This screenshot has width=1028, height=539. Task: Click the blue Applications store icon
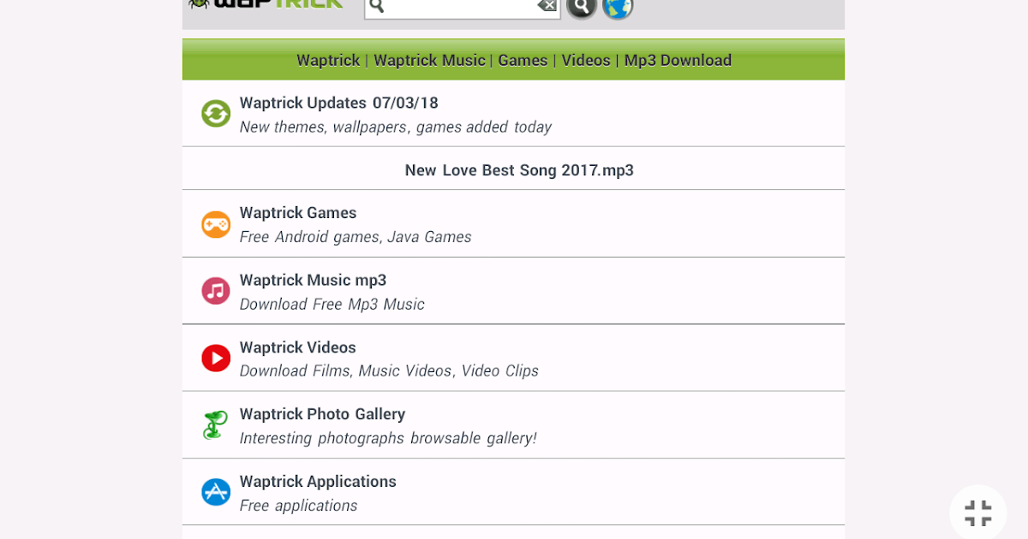(x=216, y=492)
